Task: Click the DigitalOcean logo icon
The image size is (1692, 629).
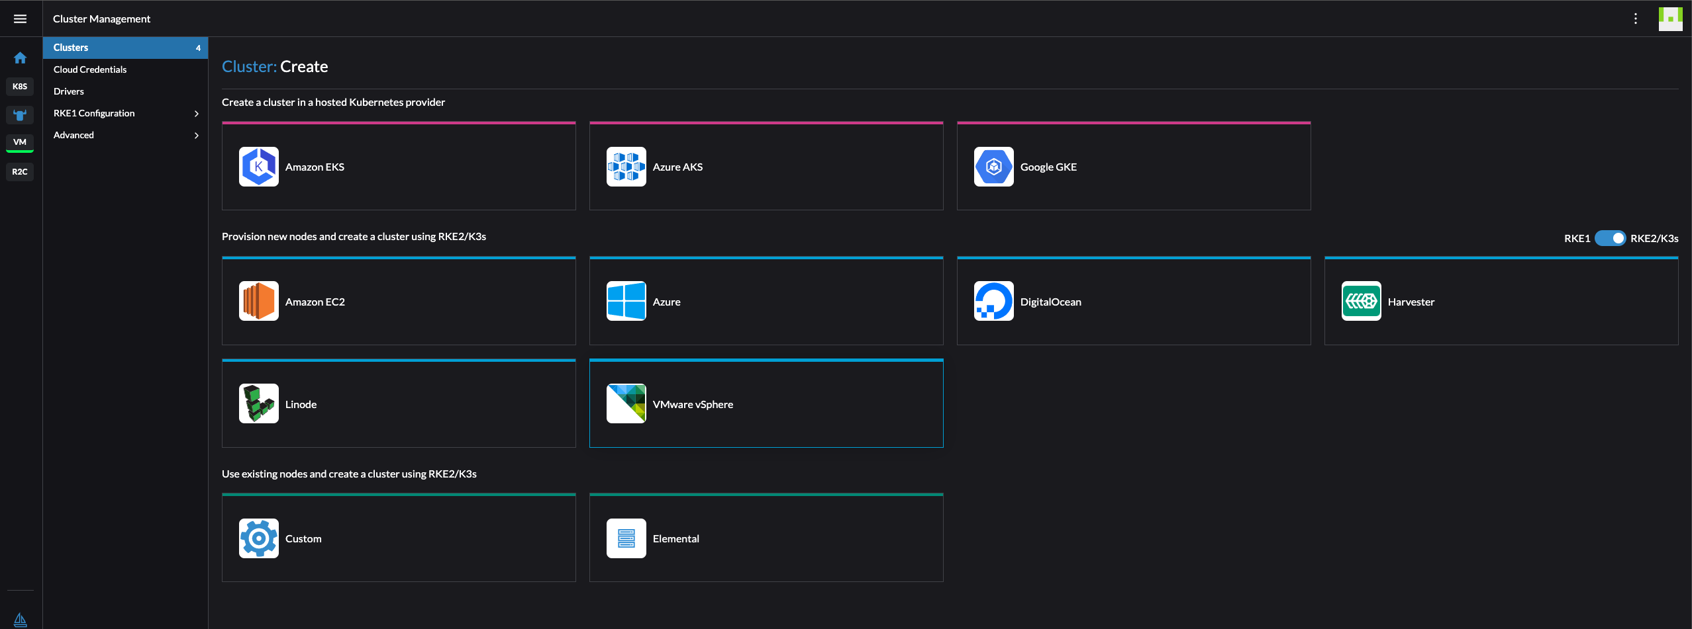Action: [994, 301]
